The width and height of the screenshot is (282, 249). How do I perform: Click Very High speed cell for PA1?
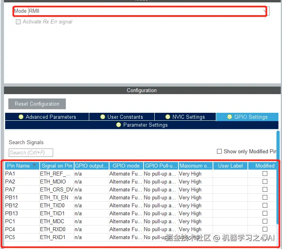point(196,174)
